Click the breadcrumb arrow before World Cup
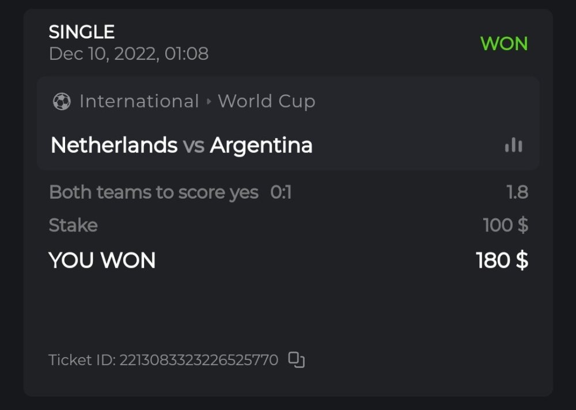Image resolution: width=576 pixels, height=410 pixels. (x=209, y=102)
